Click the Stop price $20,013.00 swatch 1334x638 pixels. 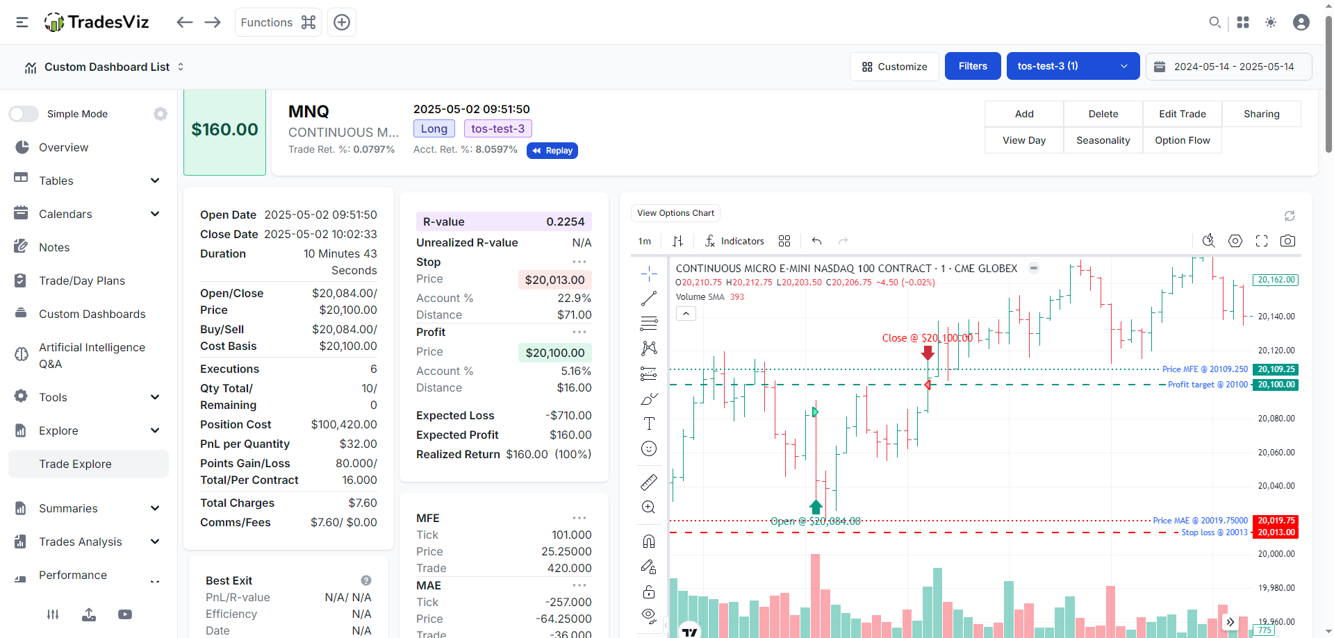tap(554, 280)
